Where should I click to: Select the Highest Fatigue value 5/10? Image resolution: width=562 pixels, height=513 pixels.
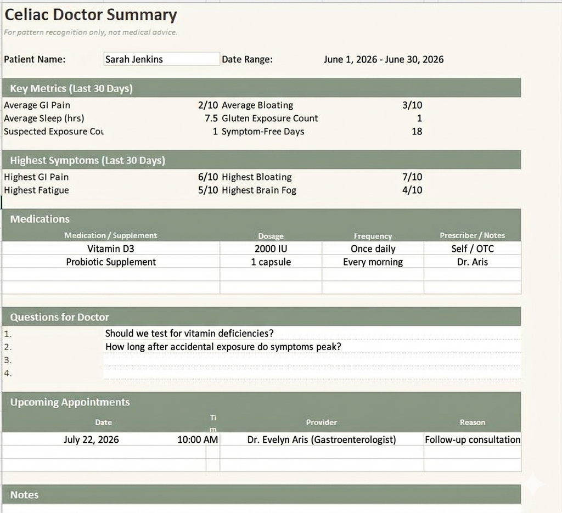tap(208, 190)
